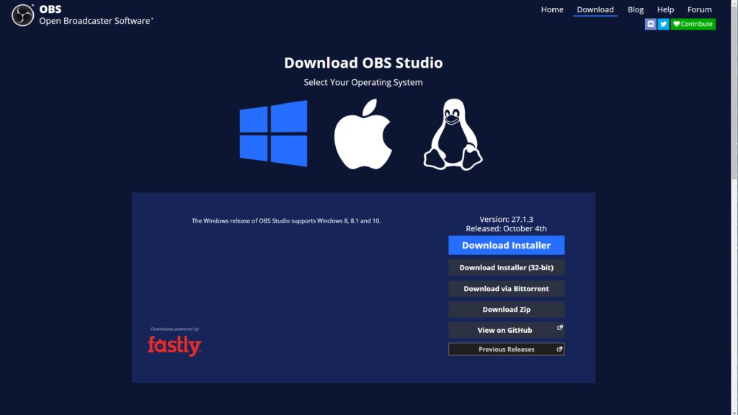The height and width of the screenshot is (415, 738).
Task: Click the Fastly logo
Action: pyautogui.click(x=174, y=345)
